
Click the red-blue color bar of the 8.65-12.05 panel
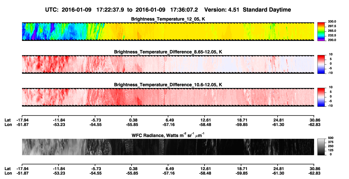click(x=321, y=64)
